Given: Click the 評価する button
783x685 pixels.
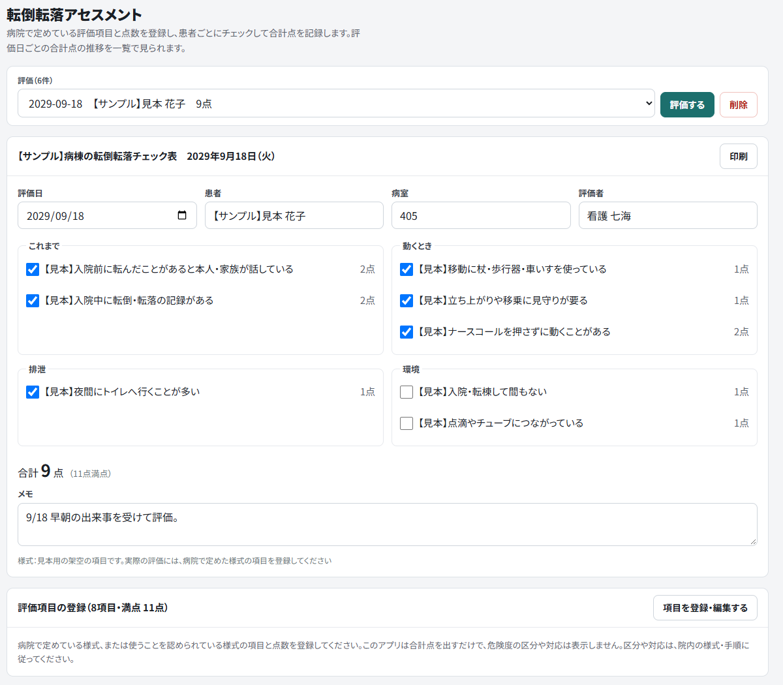Looking at the screenshot, I should [x=687, y=104].
